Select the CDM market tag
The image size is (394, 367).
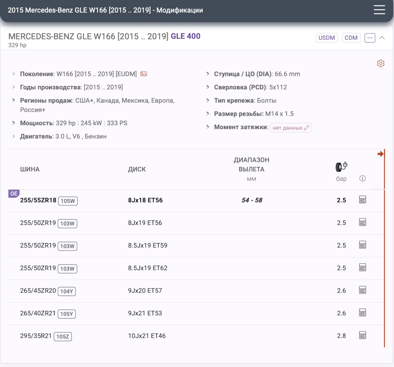[351, 38]
